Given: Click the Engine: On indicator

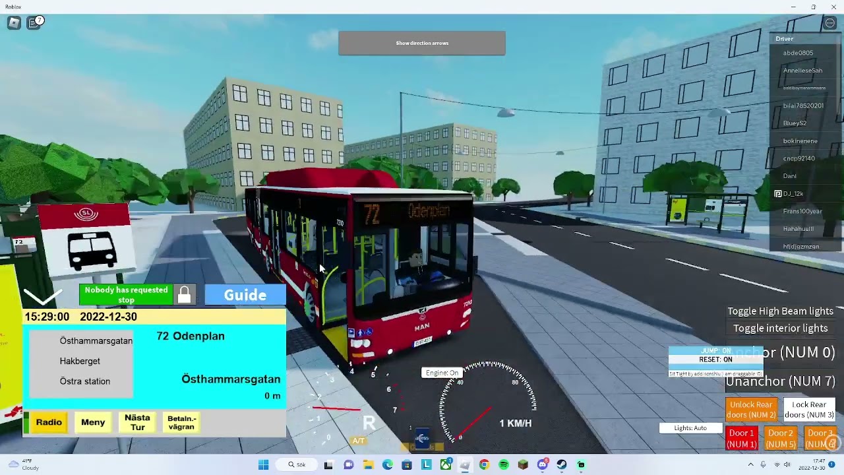Looking at the screenshot, I should 442,373.
